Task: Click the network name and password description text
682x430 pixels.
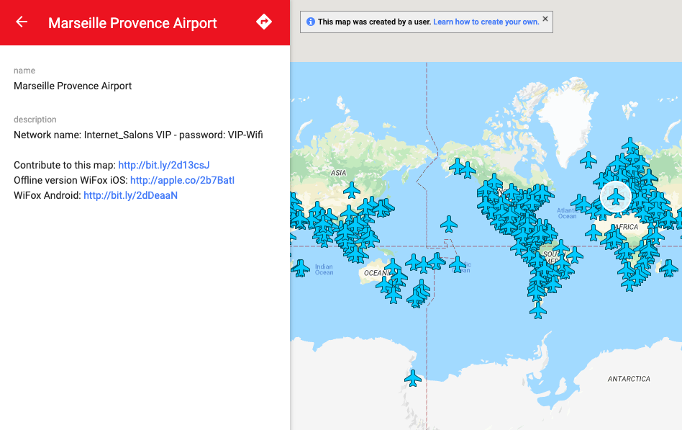Action: (138, 135)
